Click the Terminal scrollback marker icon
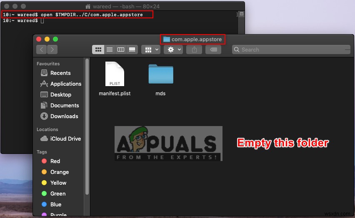The width and height of the screenshot is (355, 218). point(242,14)
